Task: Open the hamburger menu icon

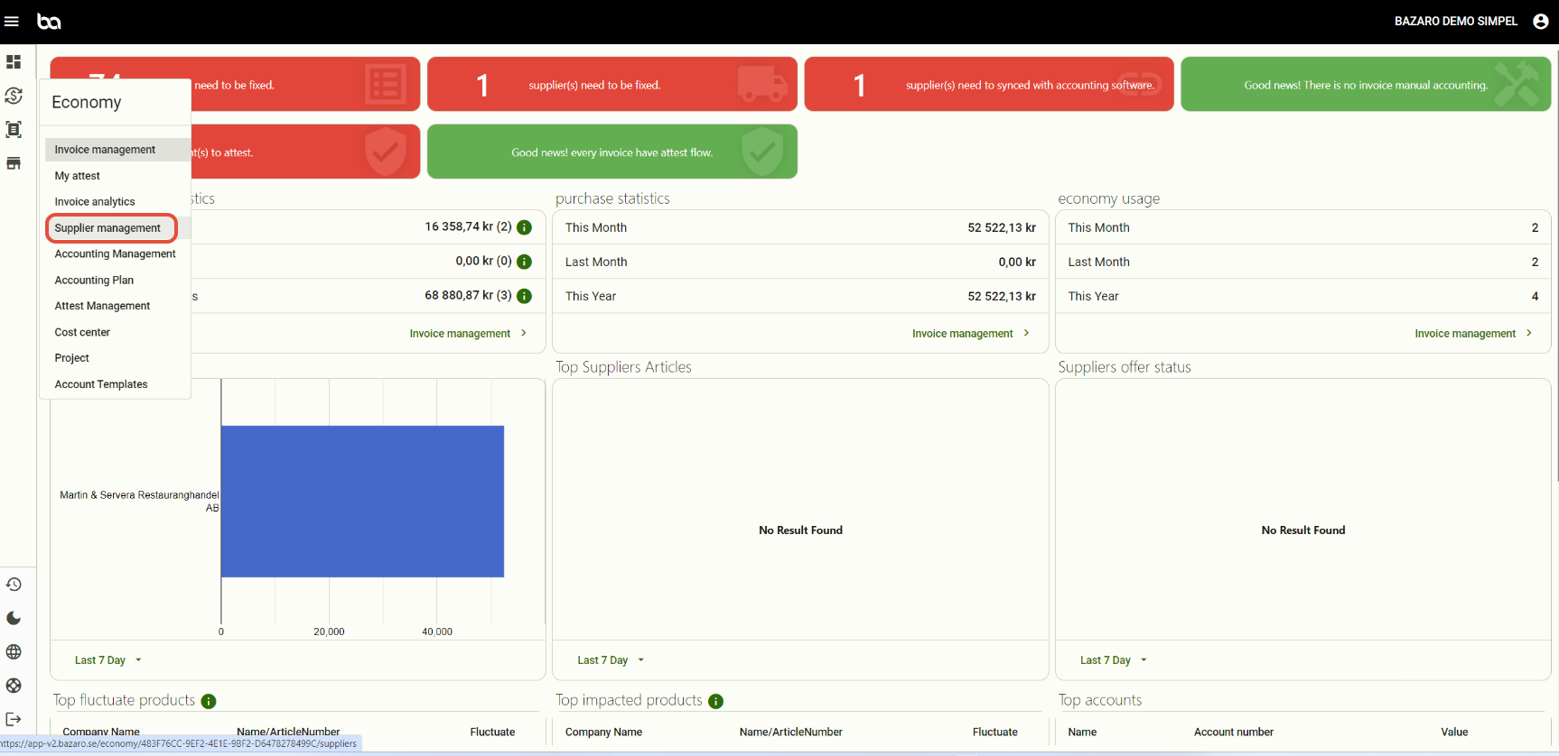Action: coord(12,22)
